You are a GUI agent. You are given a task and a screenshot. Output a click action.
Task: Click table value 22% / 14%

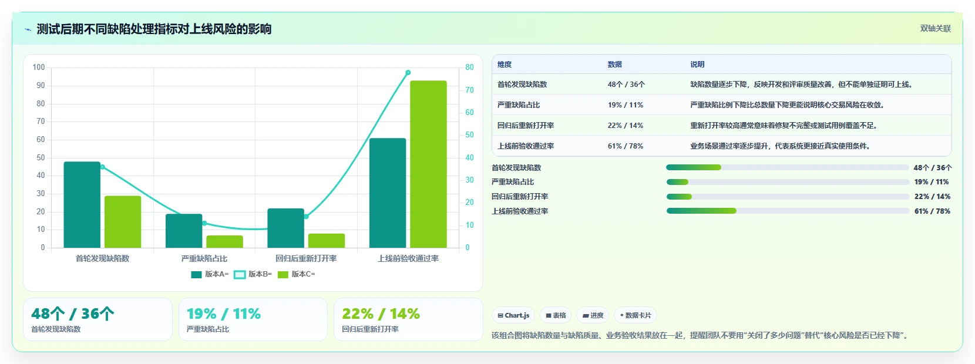[x=626, y=126]
